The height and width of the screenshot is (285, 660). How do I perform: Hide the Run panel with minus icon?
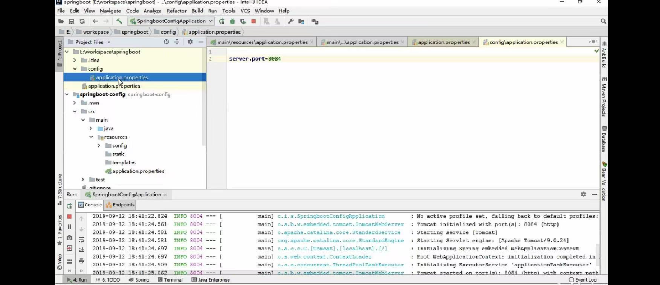click(x=594, y=195)
